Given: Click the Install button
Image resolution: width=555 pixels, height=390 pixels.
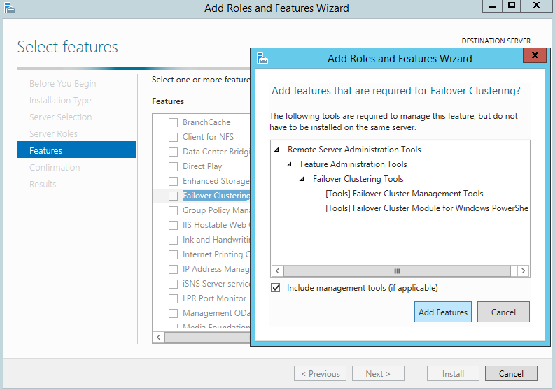Looking at the screenshot, I should click(x=453, y=373).
